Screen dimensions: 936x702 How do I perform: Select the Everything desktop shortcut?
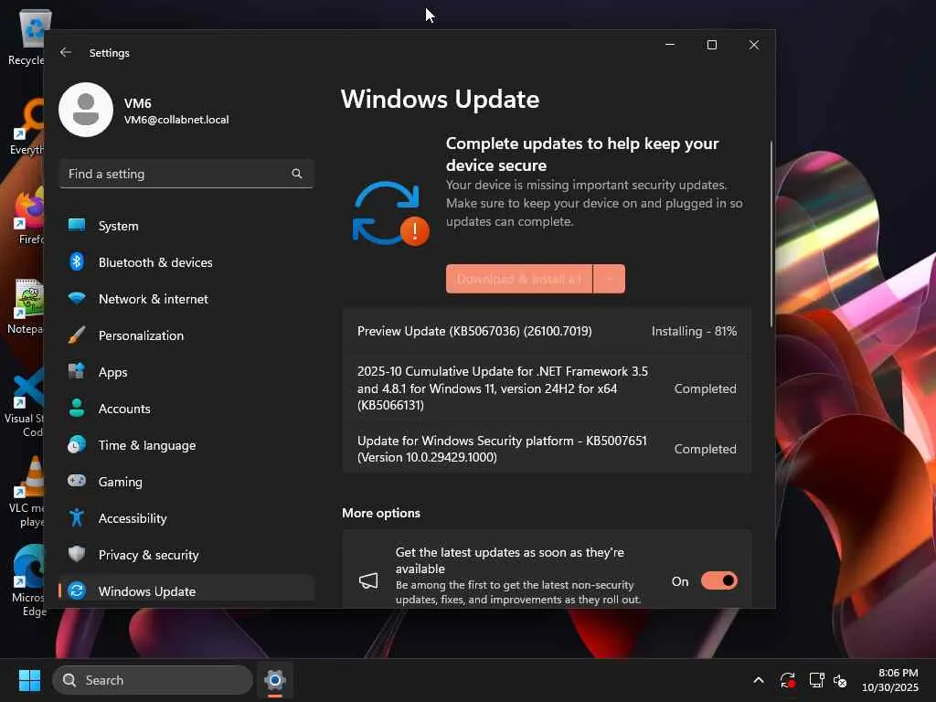(x=27, y=128)
